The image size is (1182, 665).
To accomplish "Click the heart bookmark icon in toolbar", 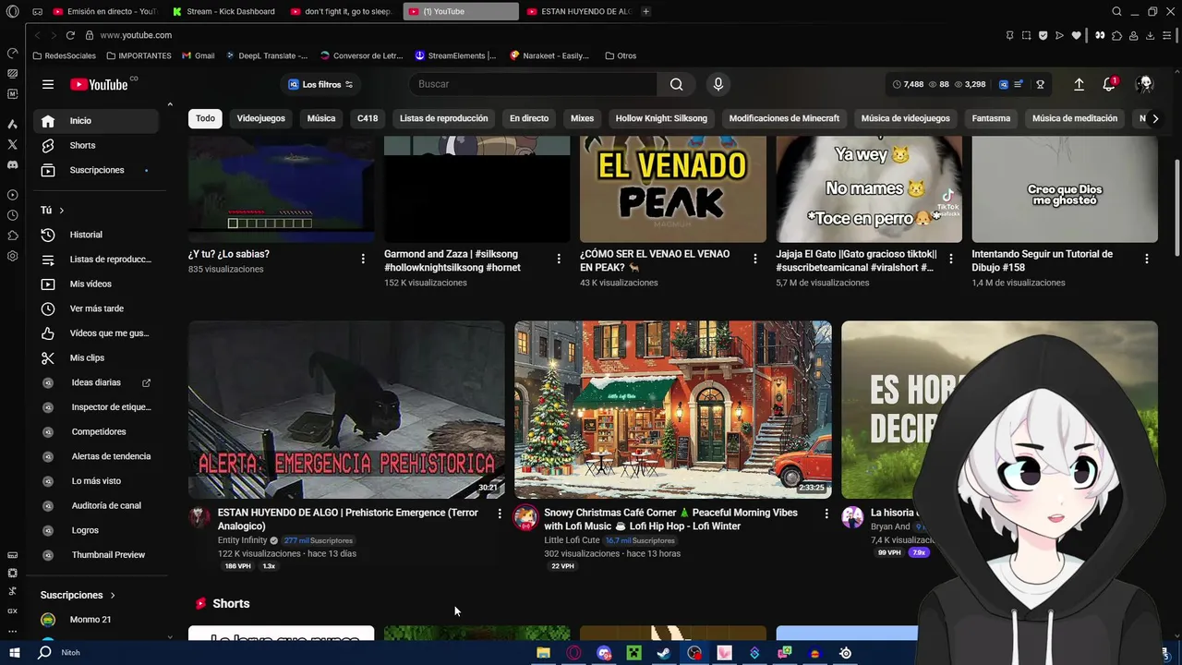I will click(1076, 35).
